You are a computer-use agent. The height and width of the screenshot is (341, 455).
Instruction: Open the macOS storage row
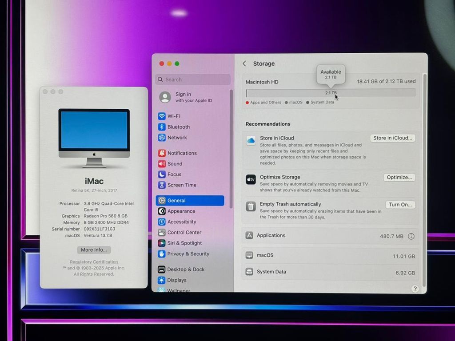330,256
